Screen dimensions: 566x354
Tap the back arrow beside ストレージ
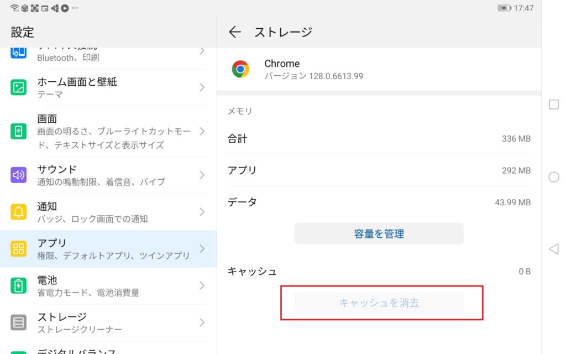tap(234, 32)
